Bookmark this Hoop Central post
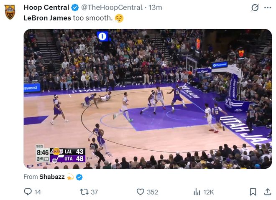The height and width of the screenshot is (200, 276). coord(253,192)
